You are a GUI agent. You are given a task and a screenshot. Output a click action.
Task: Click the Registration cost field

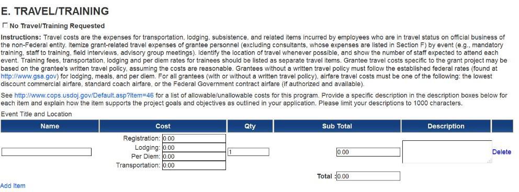pyautogui.click(x=194, y=138)
